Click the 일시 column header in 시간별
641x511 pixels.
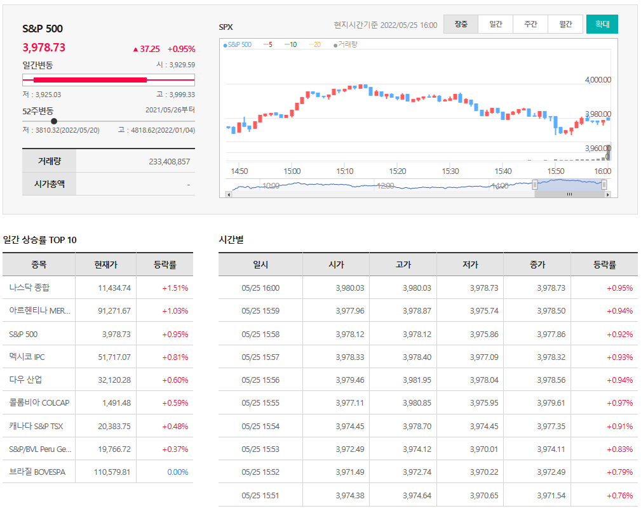[260, 265]
